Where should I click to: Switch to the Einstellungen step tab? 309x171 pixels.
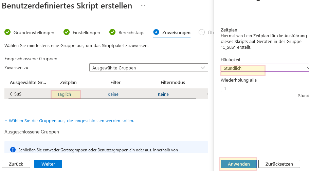click(86, 33)
